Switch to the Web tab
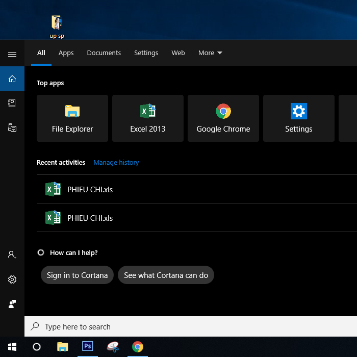 tap(178, 53)
